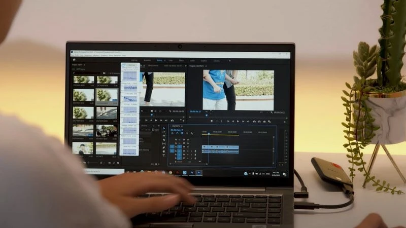
Task: Toggle visibility eye of top video track
Action: [188, 140]
